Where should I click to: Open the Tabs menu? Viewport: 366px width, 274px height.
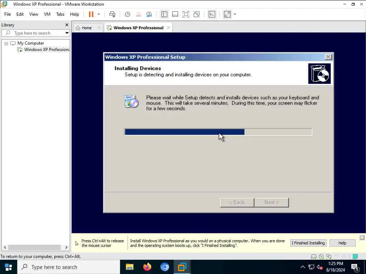point(60,14)
